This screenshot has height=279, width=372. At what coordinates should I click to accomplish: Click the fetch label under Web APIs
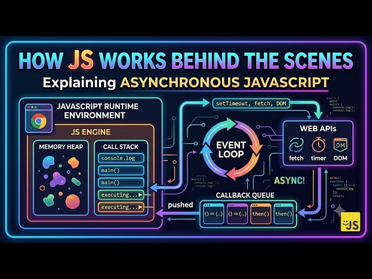[296, 158]
